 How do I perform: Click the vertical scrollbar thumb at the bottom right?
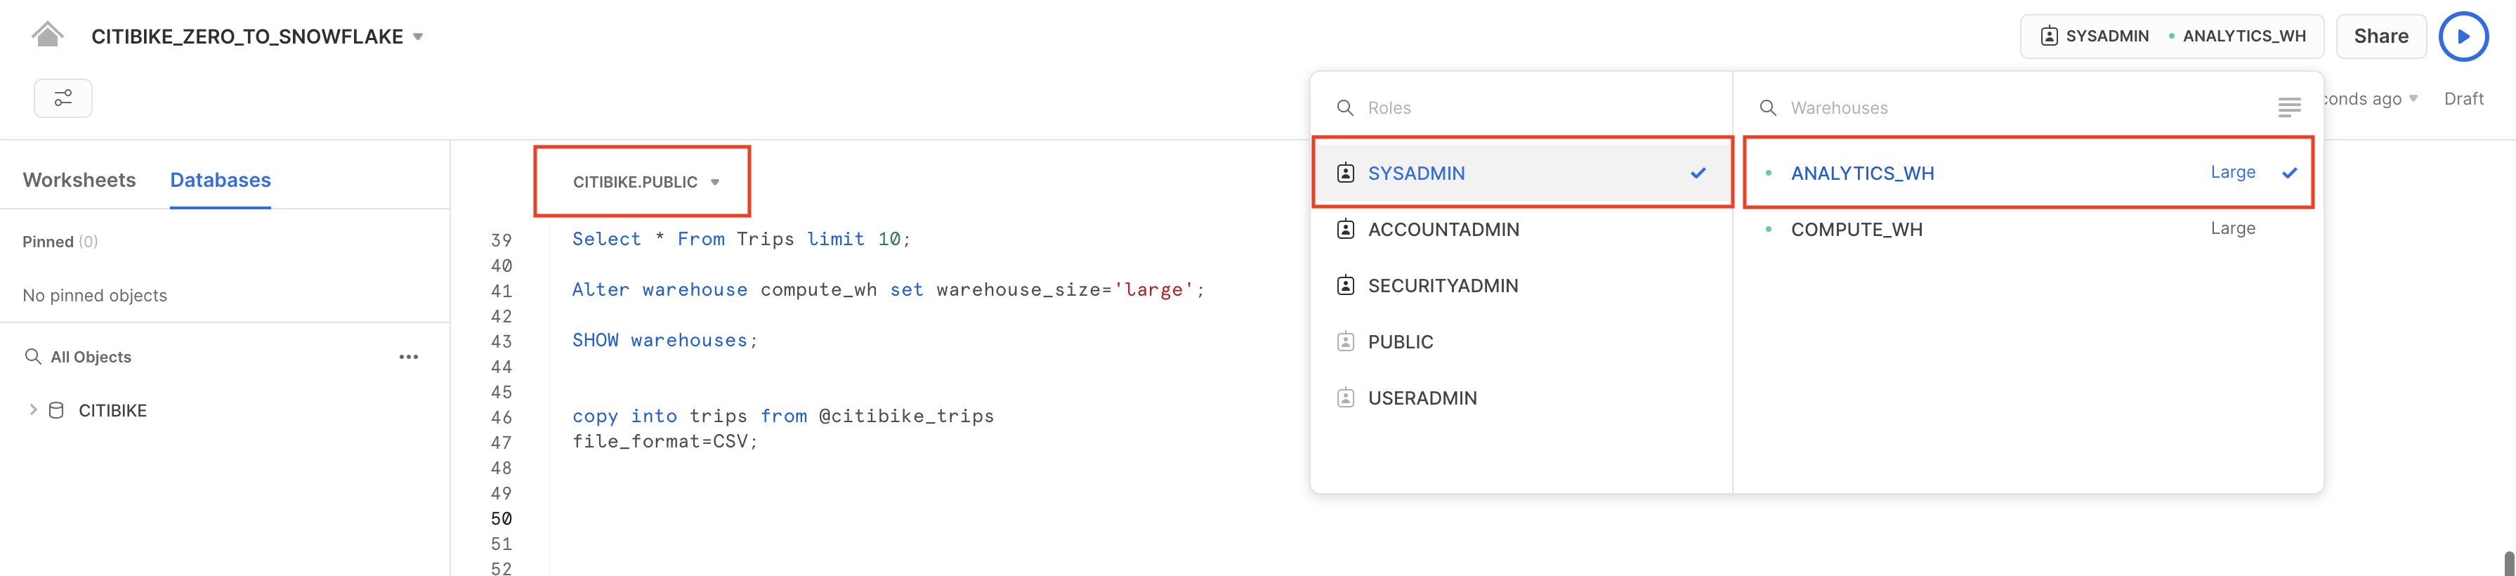pyautogui.click(x=2508, y=563)
